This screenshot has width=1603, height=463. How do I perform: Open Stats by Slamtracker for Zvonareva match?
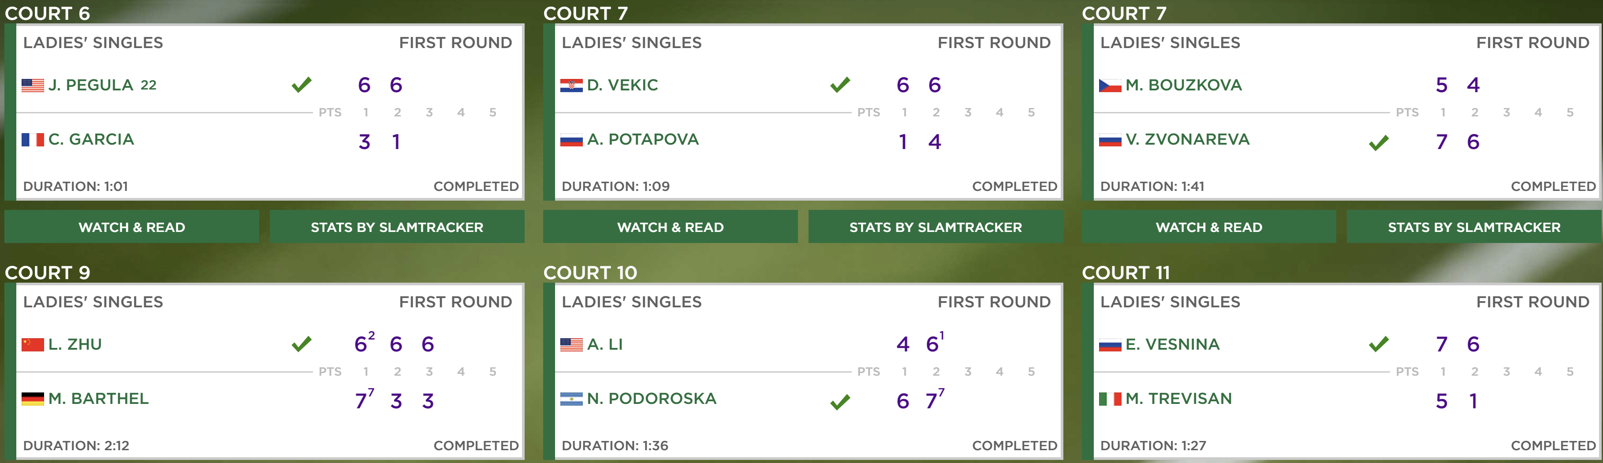tap(1473, 227)
